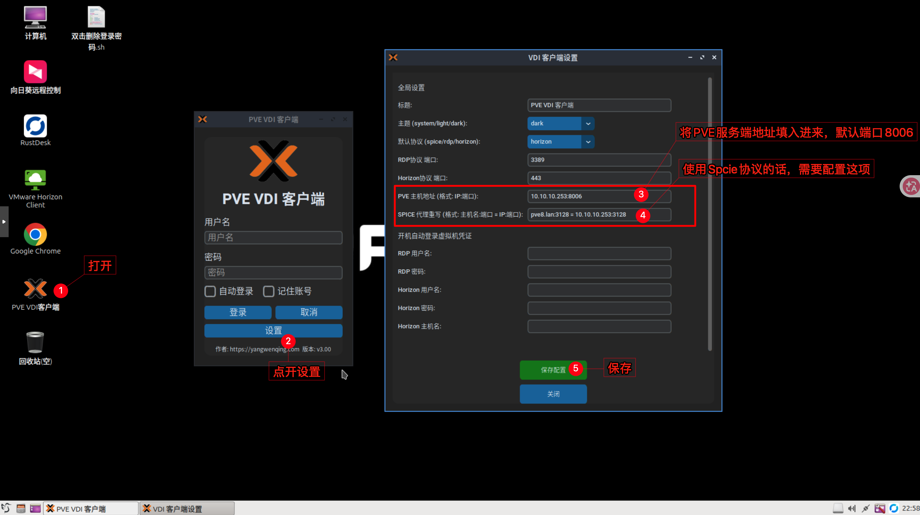Focus the 密码 input in login window
This screenshot has width=920, height=515.
274,273
